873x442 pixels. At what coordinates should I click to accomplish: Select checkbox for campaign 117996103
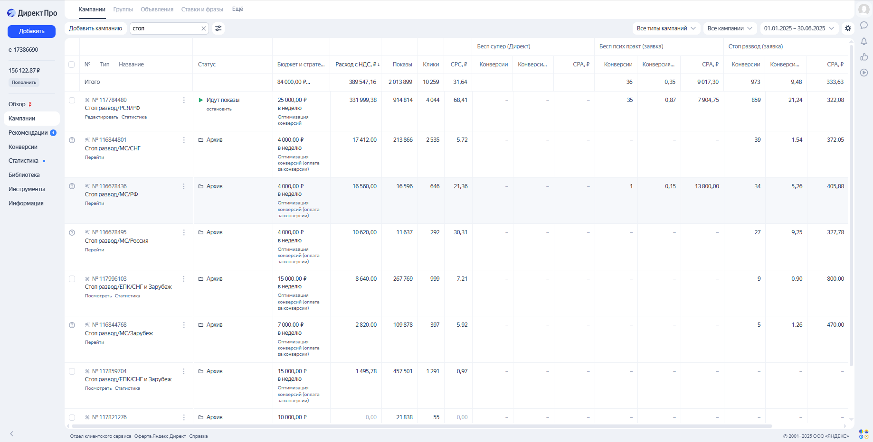click(72, 279)
